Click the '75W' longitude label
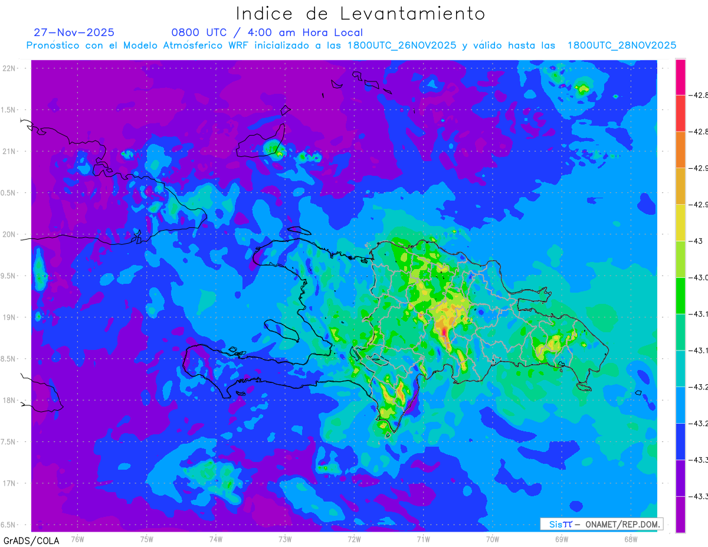Image resolution: width=708 pixels, height=547 pixels. pos(147,539)
